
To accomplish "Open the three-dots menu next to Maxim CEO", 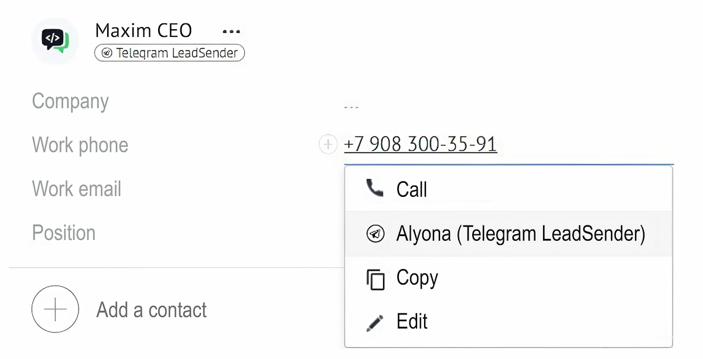I will [231, 31].
